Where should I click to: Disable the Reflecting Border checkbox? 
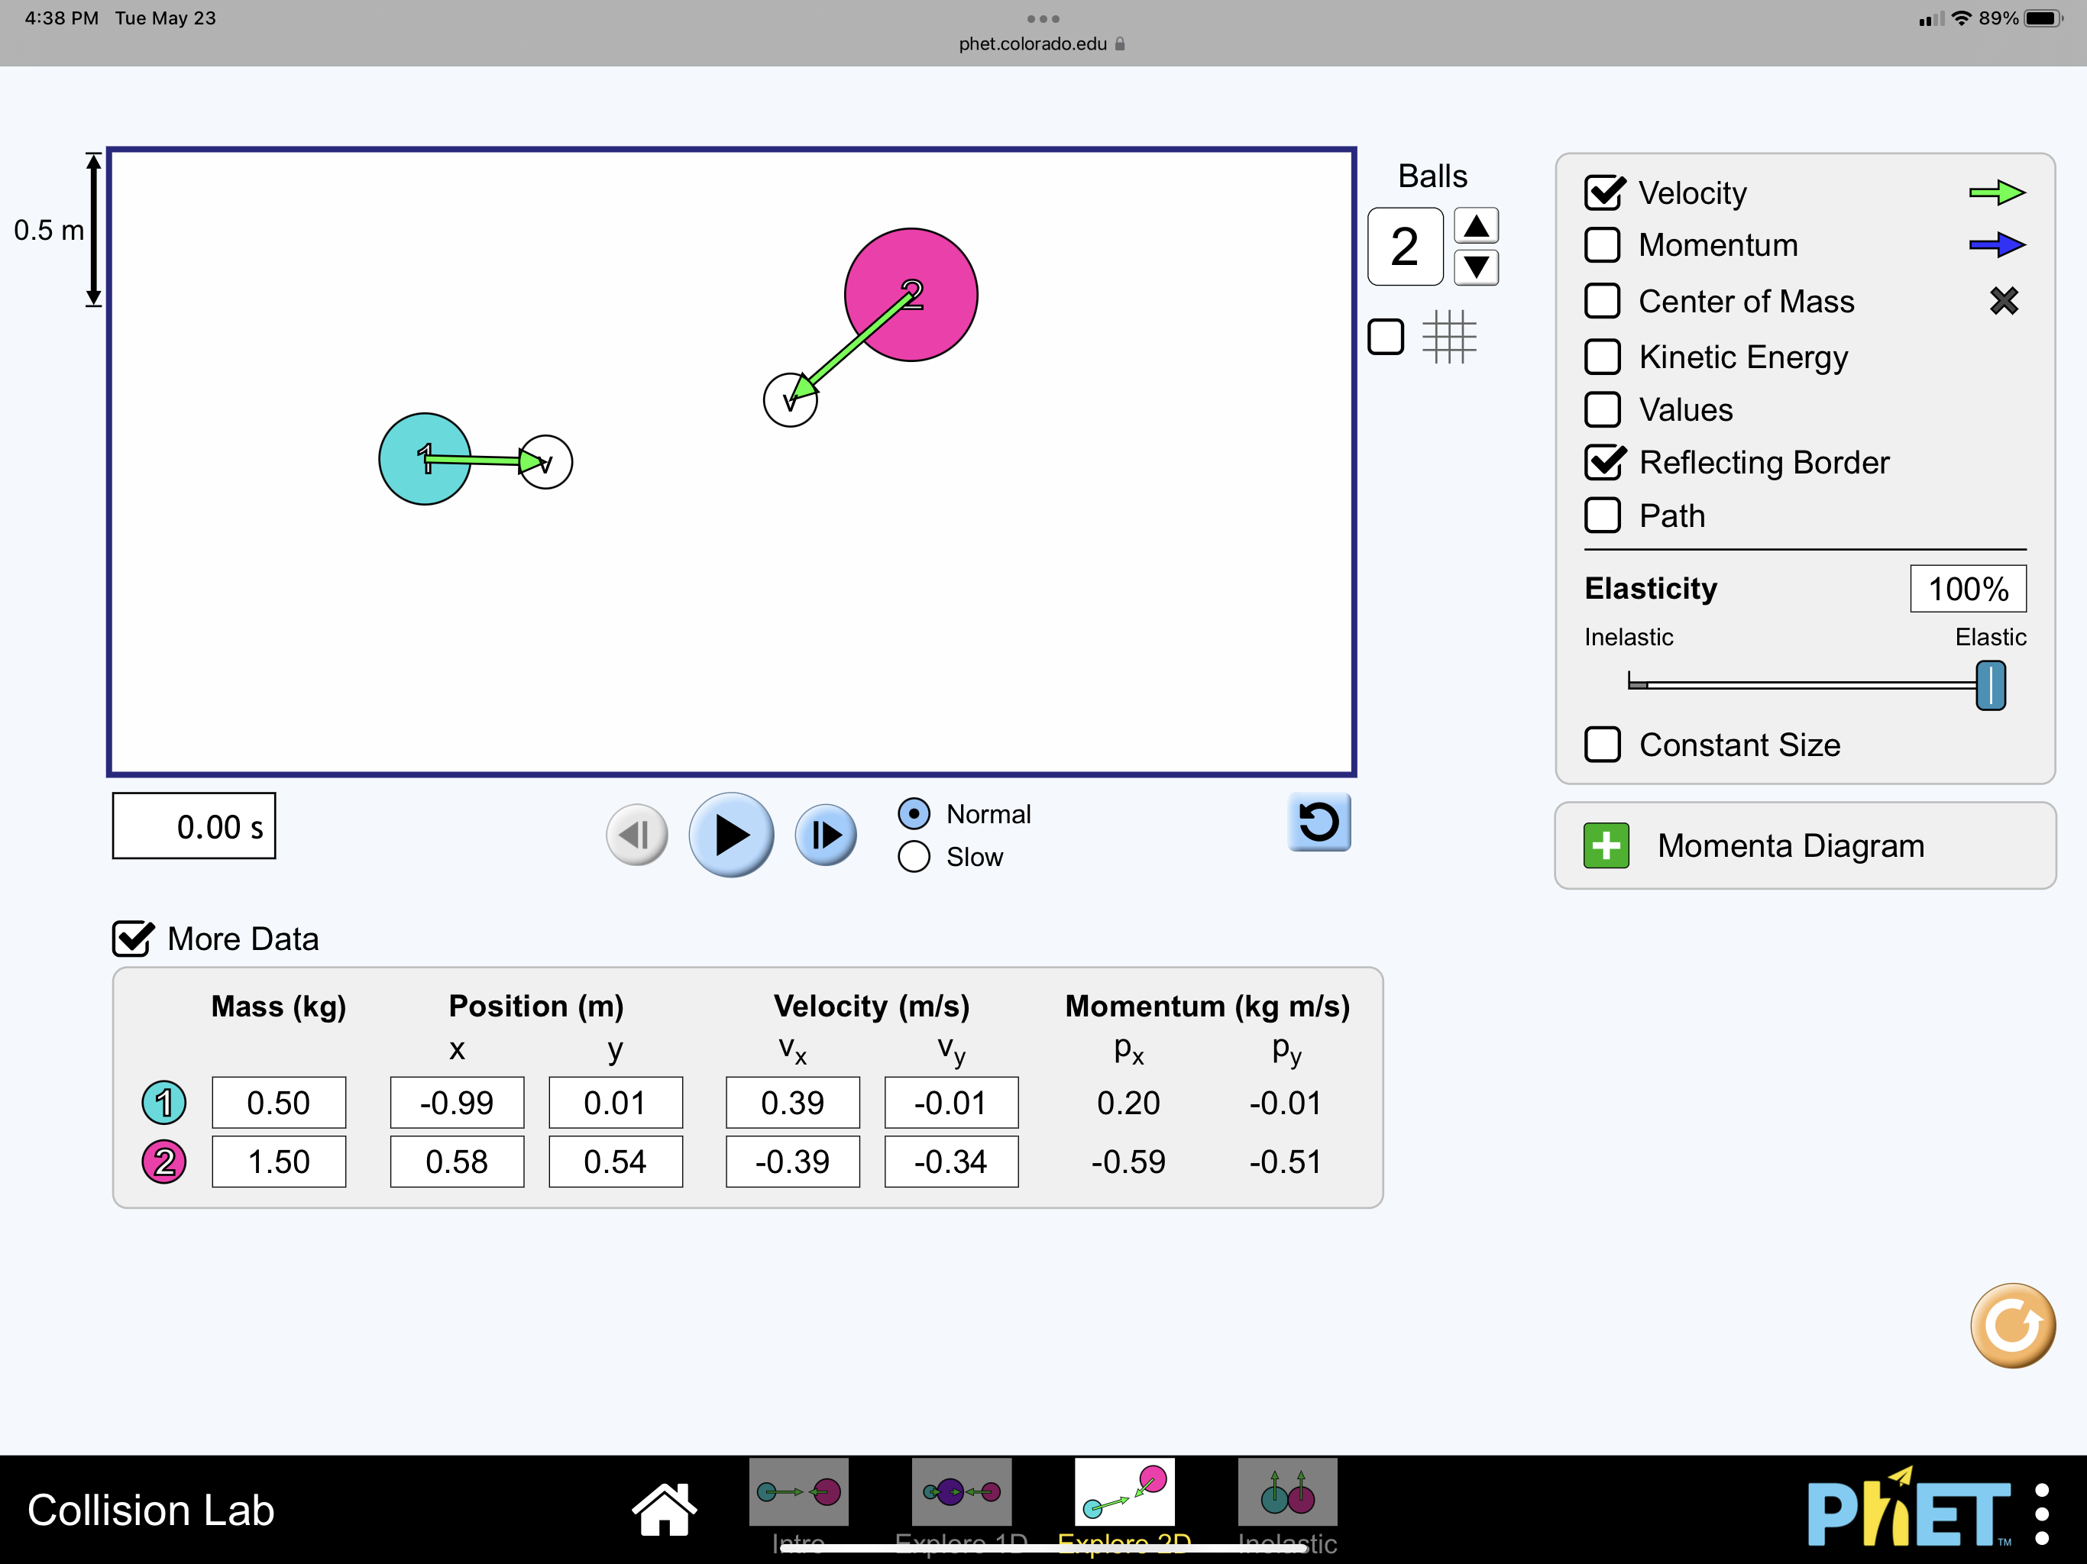[x=1602, y=462]
